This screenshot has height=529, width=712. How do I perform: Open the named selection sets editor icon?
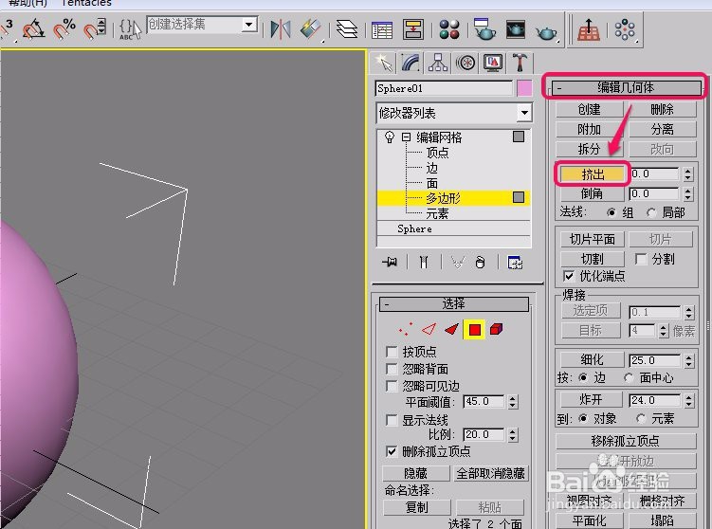[130, 29]
